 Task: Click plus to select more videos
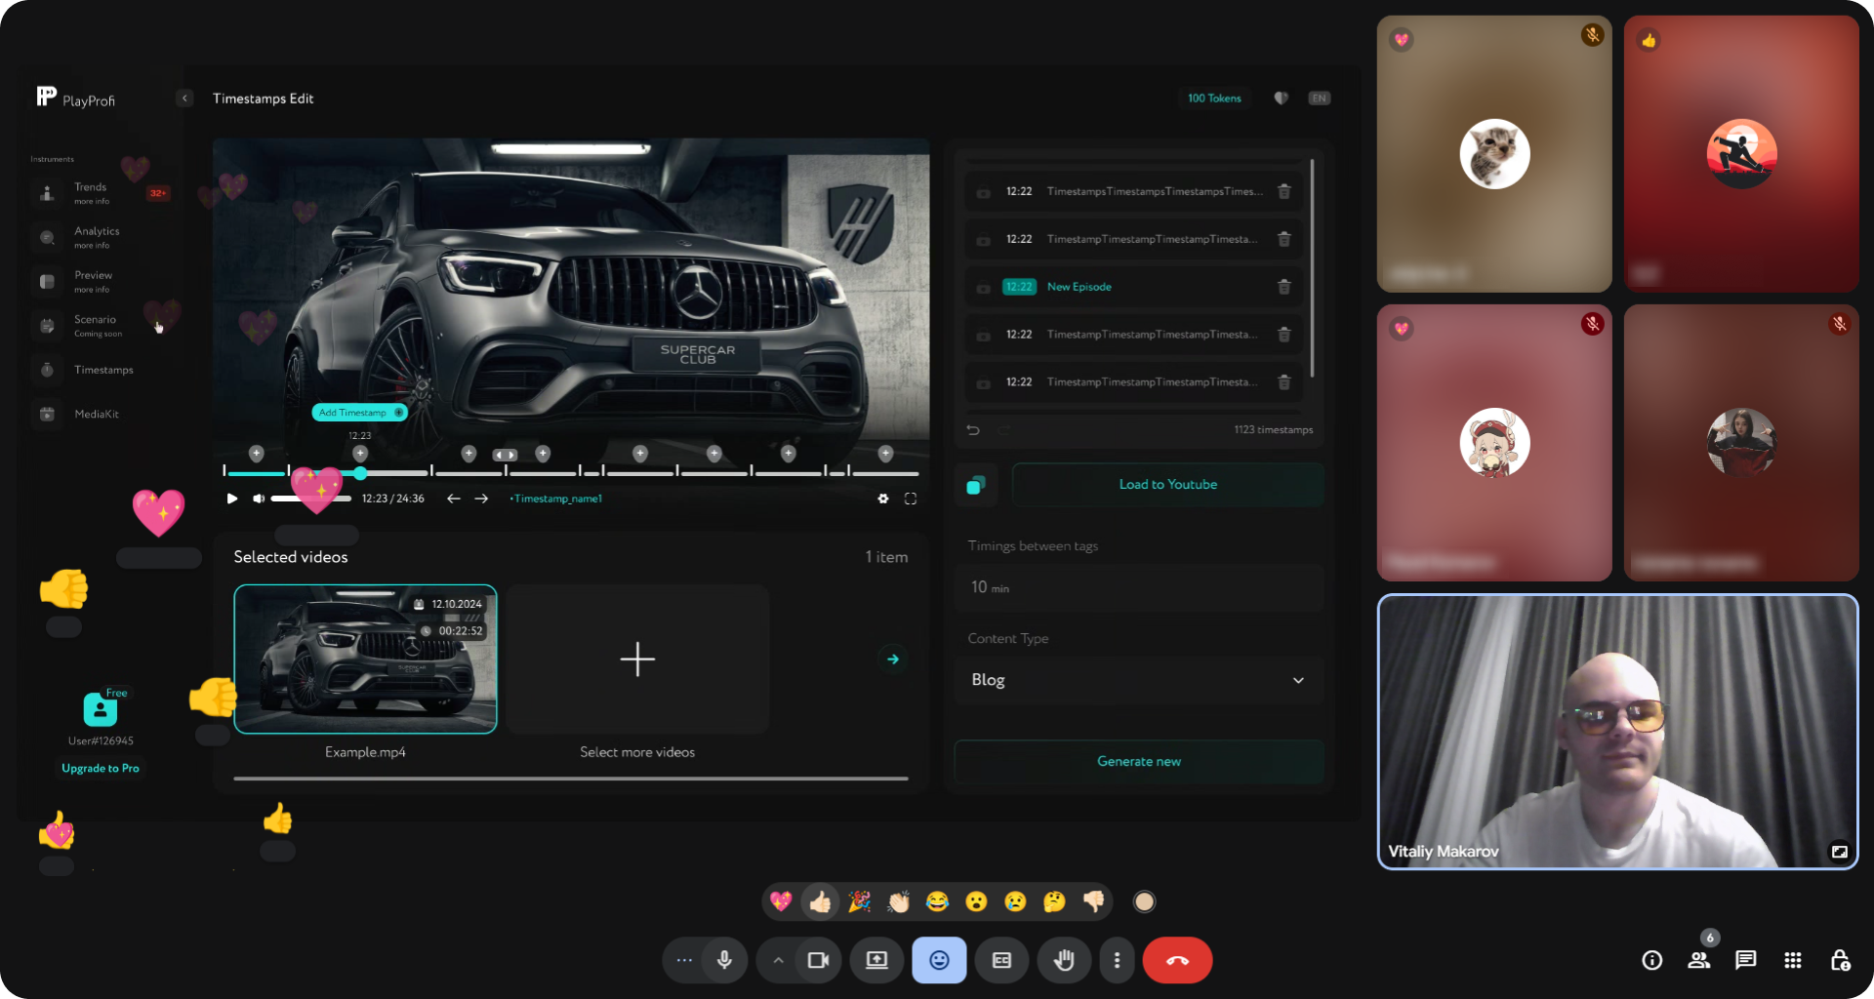click(x=637, y=659)
